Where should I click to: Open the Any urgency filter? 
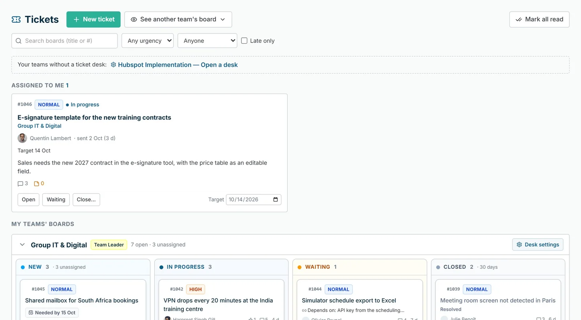pyautogui.click(x=147, y=41)
